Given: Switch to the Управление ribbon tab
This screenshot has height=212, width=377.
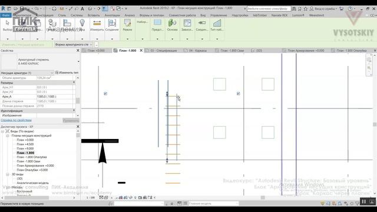Looking at the screenshot, I should pos(219,15).
